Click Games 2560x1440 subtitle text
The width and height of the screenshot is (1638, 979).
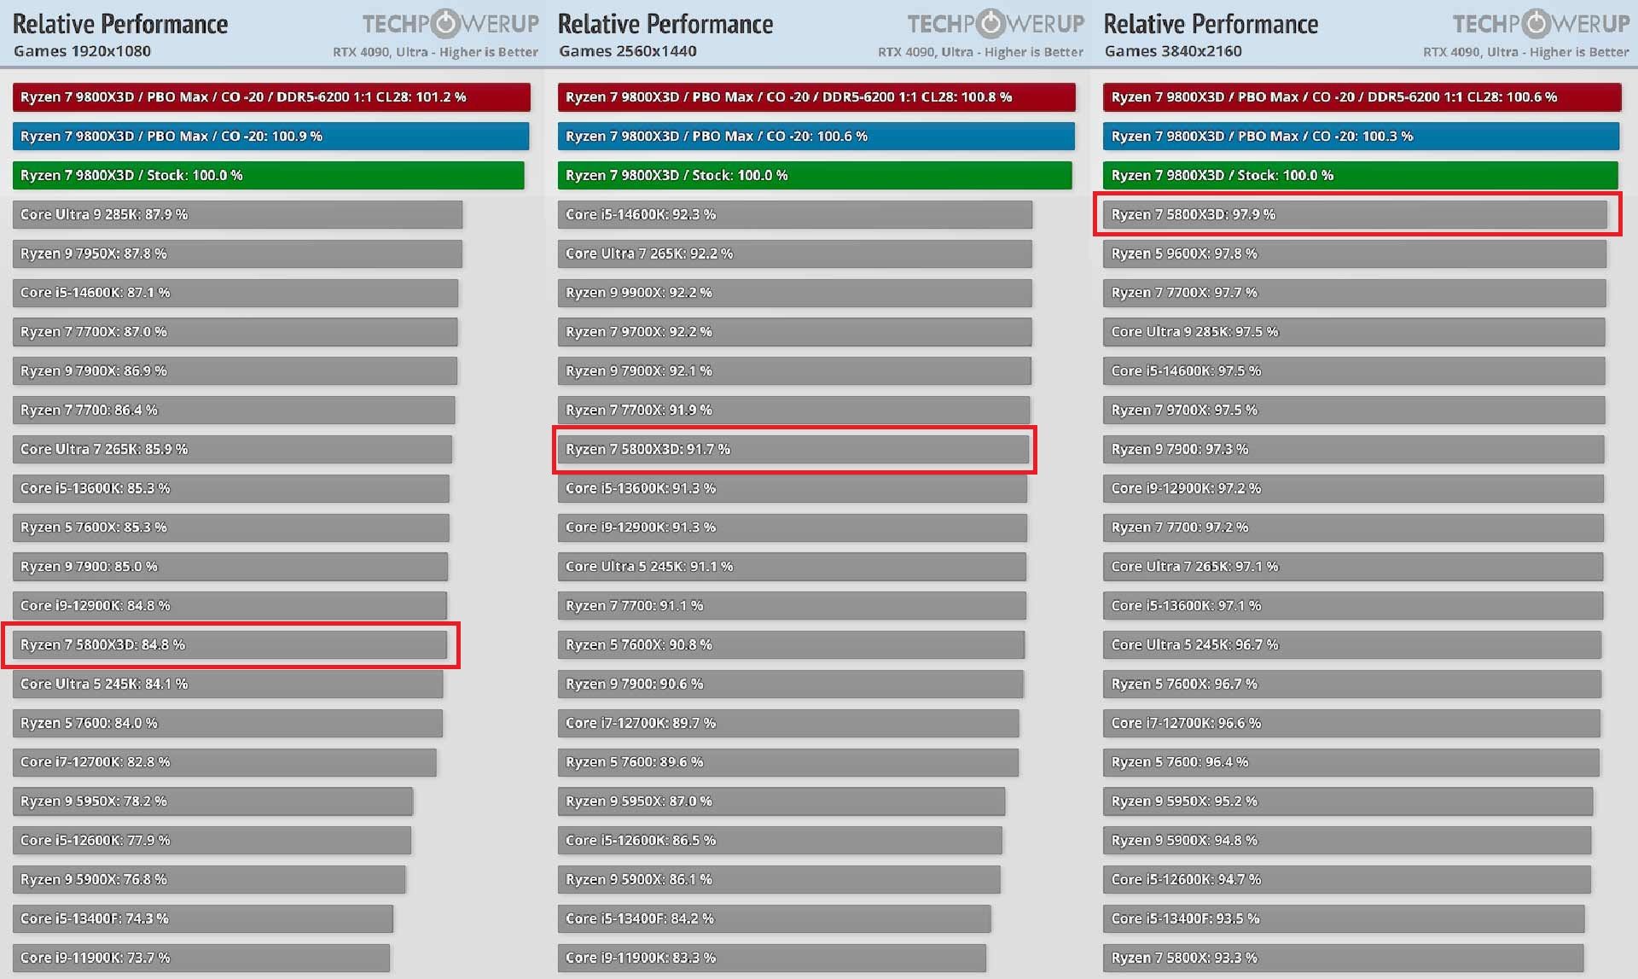(627, 51)
